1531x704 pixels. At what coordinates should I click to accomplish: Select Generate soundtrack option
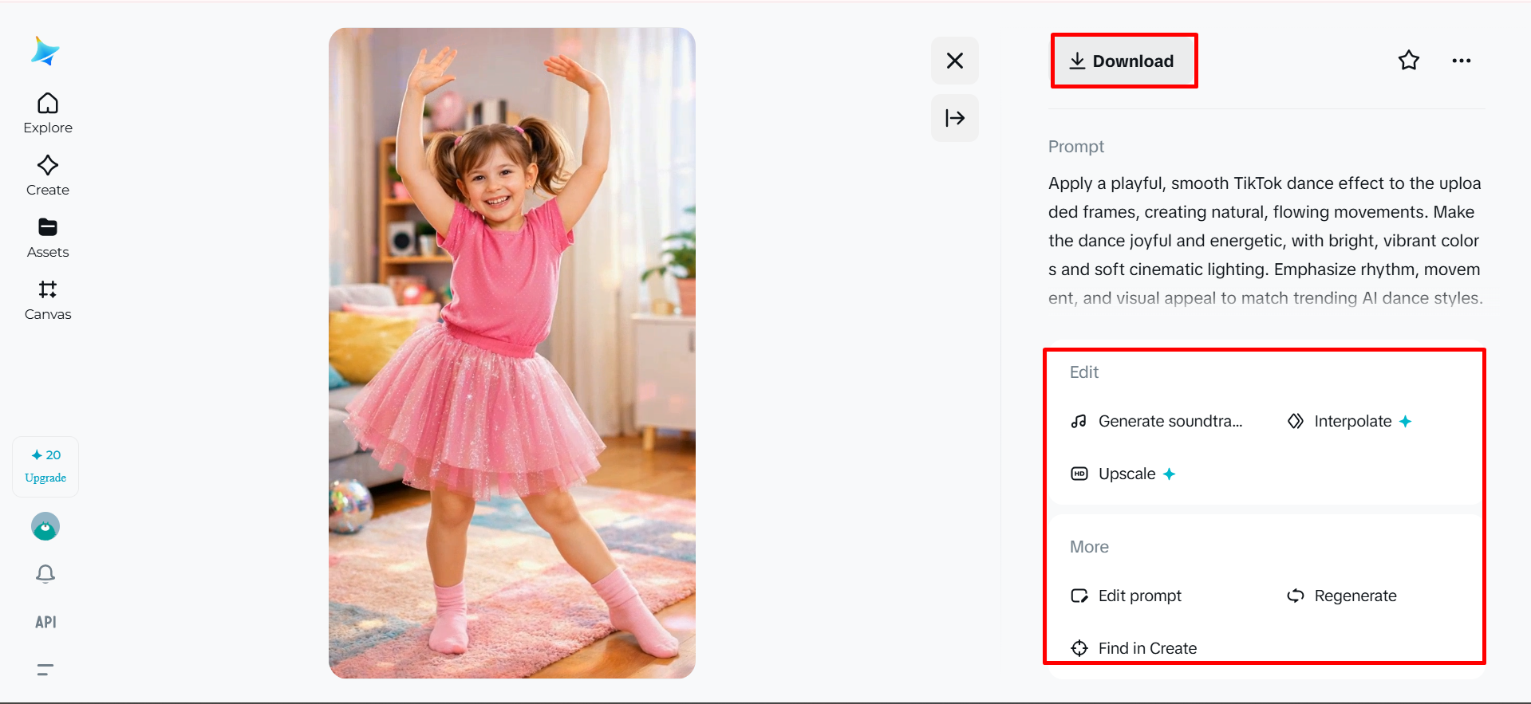pyautogui.click(x=1157, y=421)
